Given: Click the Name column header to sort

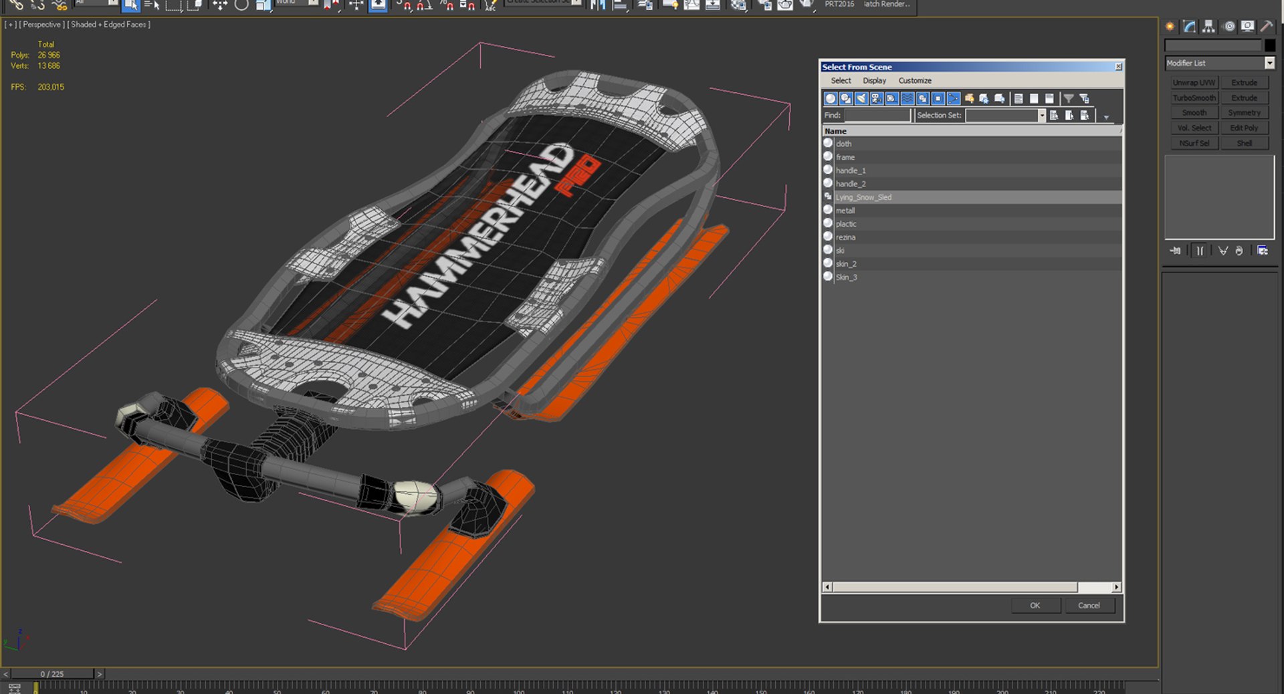Looking at the screenshot, I should click(x=971, y=131).
